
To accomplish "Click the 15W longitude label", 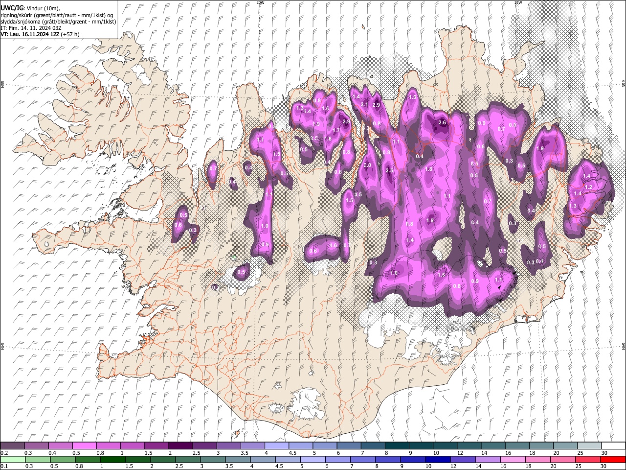I will pos(518,2).
